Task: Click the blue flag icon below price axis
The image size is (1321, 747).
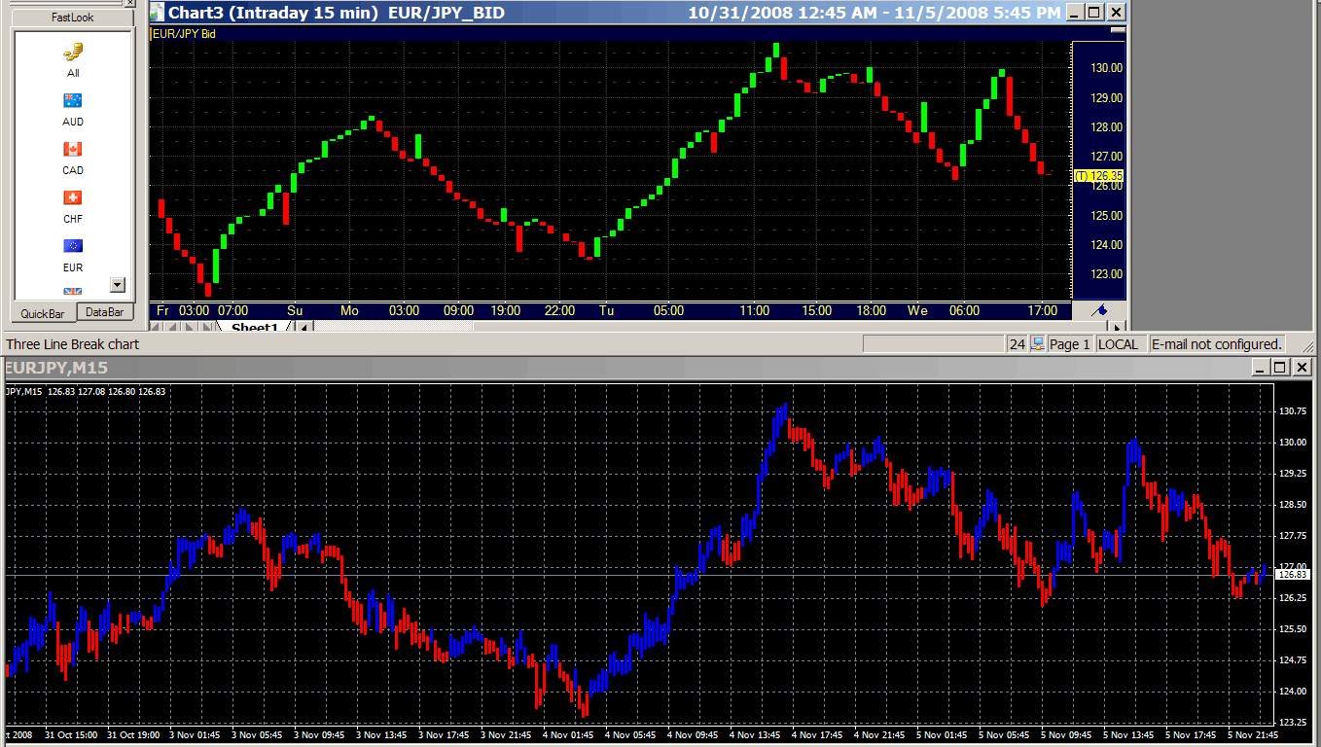Action: pos(1099,310)
